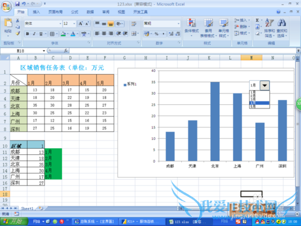Screen dimensions: 301x226
Task: Toggle bold formatting
Action: 28,34
